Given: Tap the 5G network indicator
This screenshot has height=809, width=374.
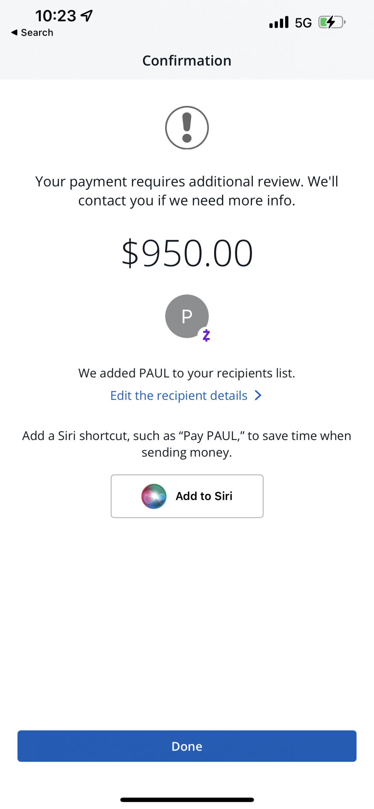Looking at the screenshot, I should tap(303, 23).
